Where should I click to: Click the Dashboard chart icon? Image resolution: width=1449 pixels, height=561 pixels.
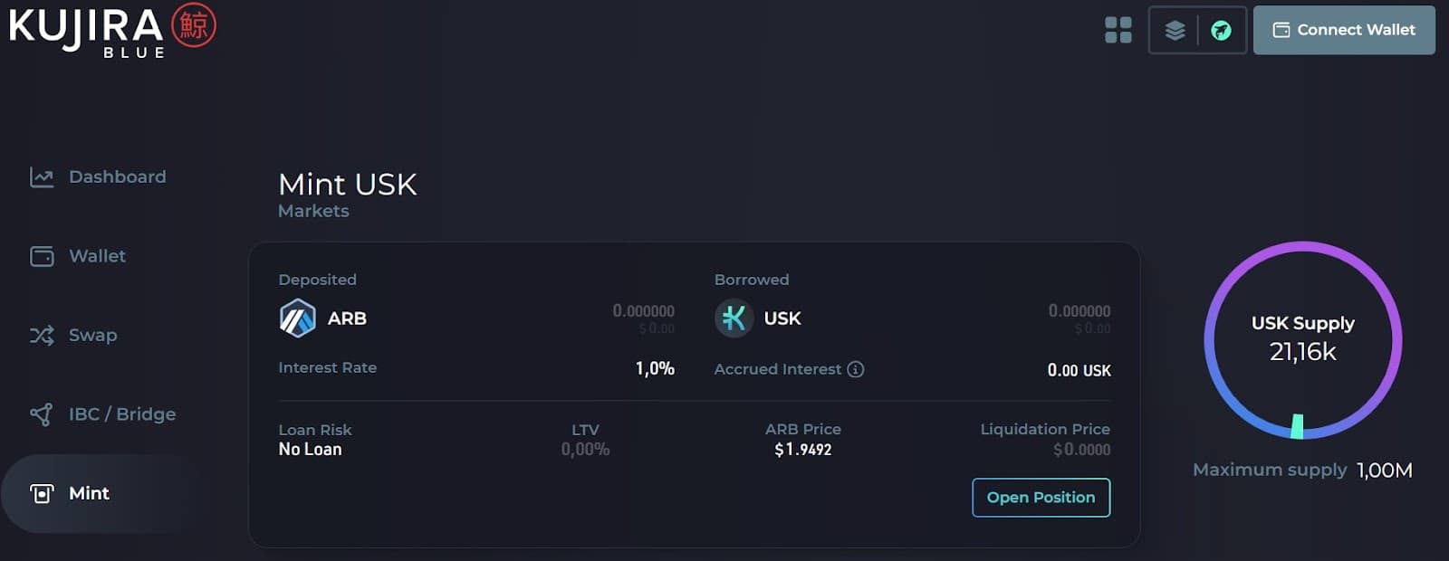pos(42,177)
